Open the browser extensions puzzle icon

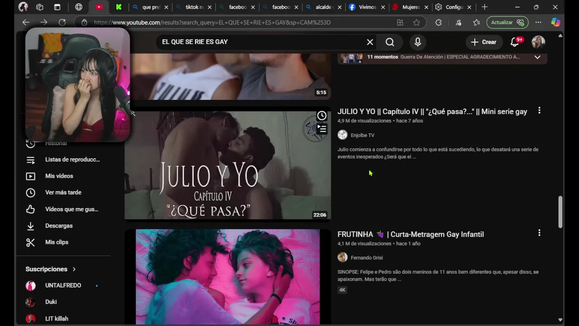tap(438, 22)
